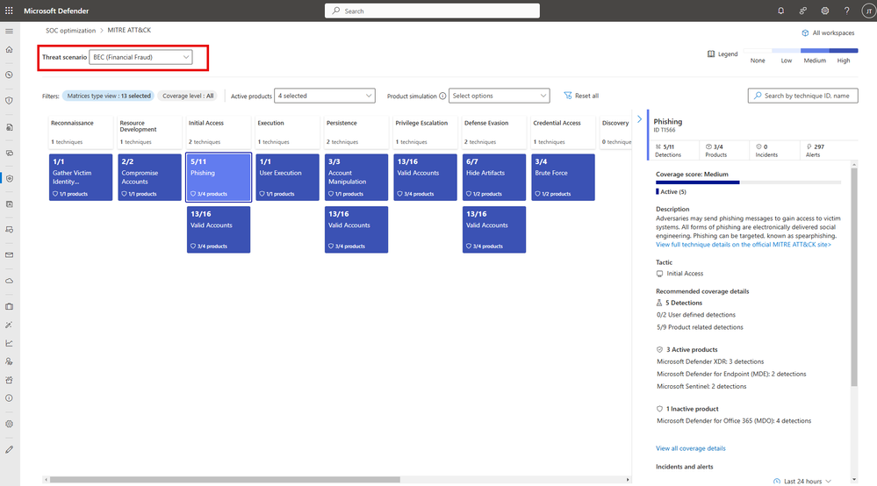877x486 pixels.
Task: Click the gear settings icon in sidebar
Action: (x=9, y=424)
